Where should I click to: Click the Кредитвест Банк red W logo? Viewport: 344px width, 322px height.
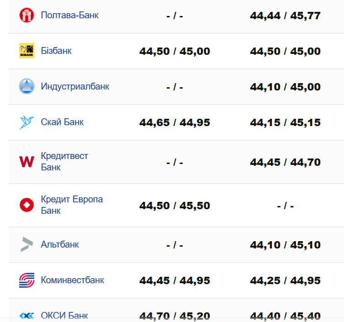(x=26, y=162)
